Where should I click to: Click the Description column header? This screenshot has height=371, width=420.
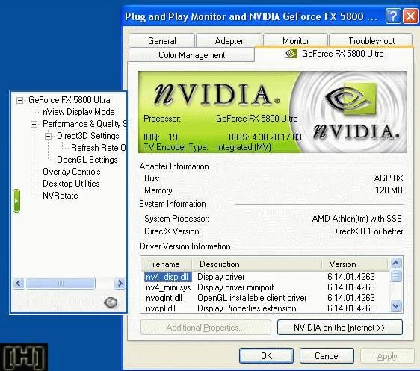click(257, 264)
